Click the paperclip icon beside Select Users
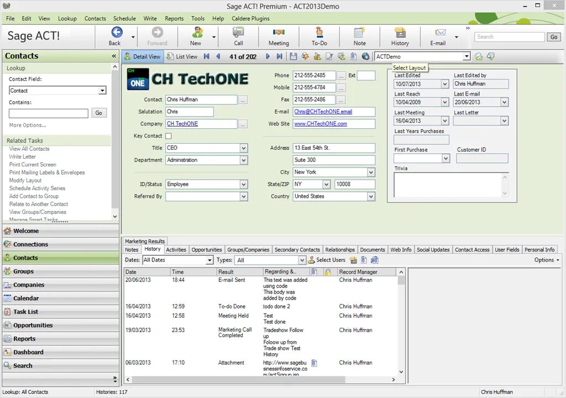 point(364,260)
